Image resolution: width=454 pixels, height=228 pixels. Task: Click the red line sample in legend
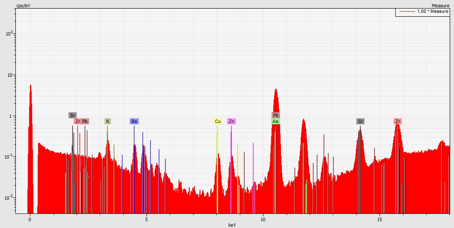pos(407,12)
